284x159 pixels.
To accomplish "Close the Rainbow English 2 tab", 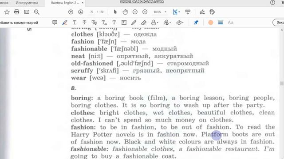I will point(83,3).
